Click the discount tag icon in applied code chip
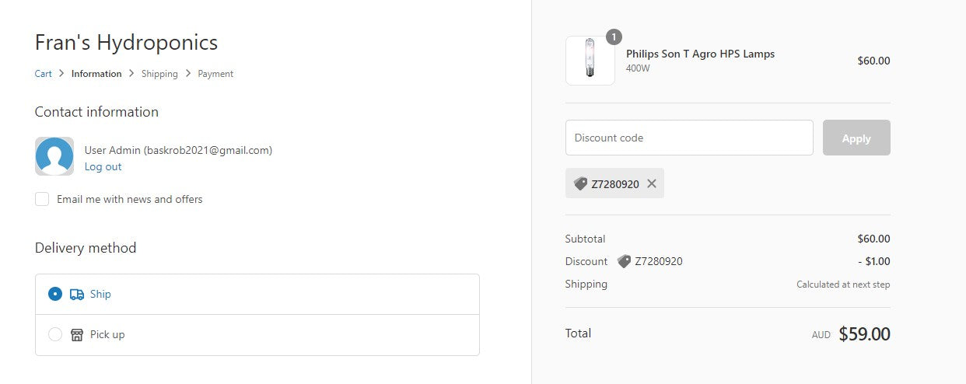The height and width of the screenshot is (384, 966). coord(580,183)
